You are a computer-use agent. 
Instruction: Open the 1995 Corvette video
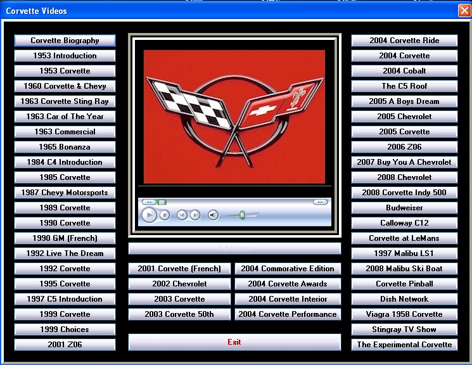(x=65, y=284)
